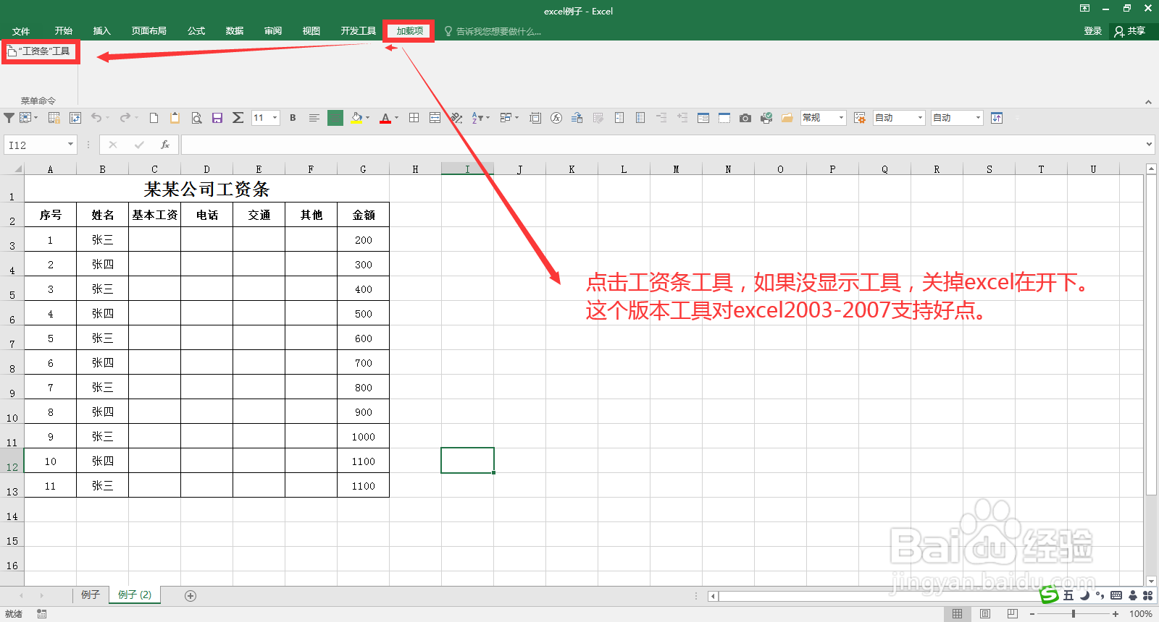Screen dimensions: 1159x622
Task: Click the 100% zoom level text
Action: coord(1140,614)
